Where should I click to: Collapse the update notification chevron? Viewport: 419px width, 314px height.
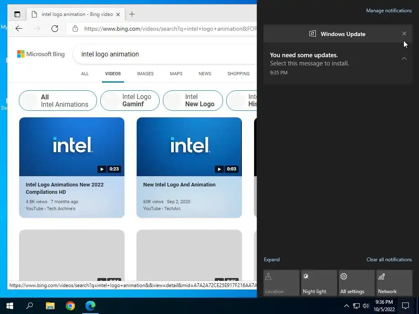coord(404,58)
